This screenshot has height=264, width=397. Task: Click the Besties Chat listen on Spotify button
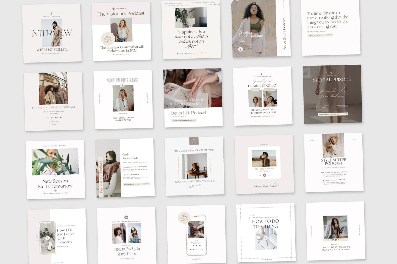(x=137, y=184)
